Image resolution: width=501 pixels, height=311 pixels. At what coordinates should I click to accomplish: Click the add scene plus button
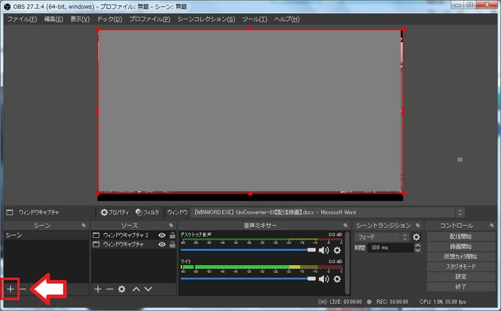point(10,289)
